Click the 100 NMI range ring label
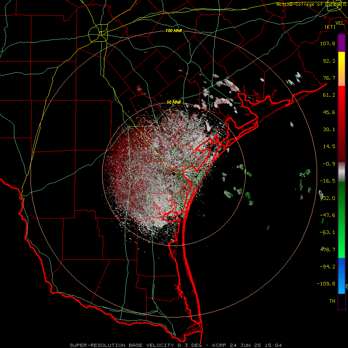 174,31
